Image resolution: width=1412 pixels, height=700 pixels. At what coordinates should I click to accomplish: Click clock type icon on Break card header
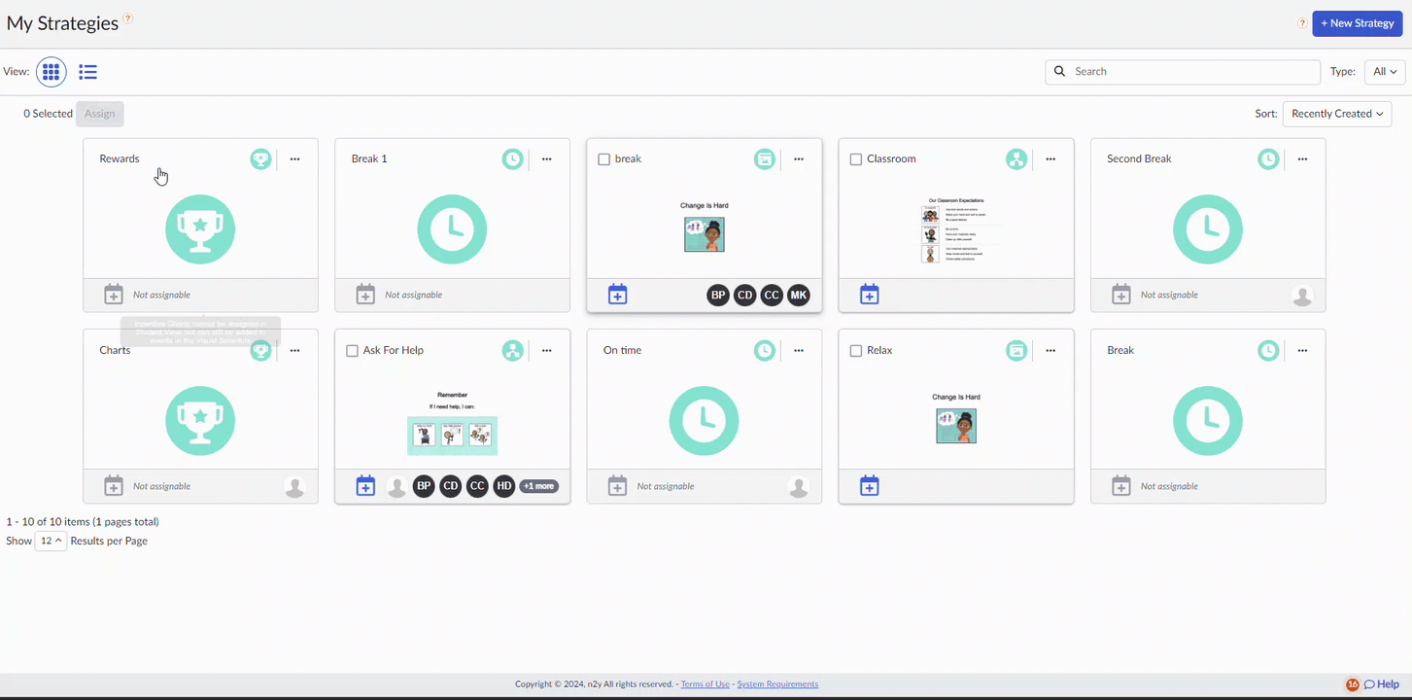point(1268,351)
